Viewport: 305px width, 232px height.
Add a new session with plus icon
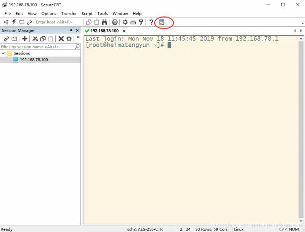24,39
